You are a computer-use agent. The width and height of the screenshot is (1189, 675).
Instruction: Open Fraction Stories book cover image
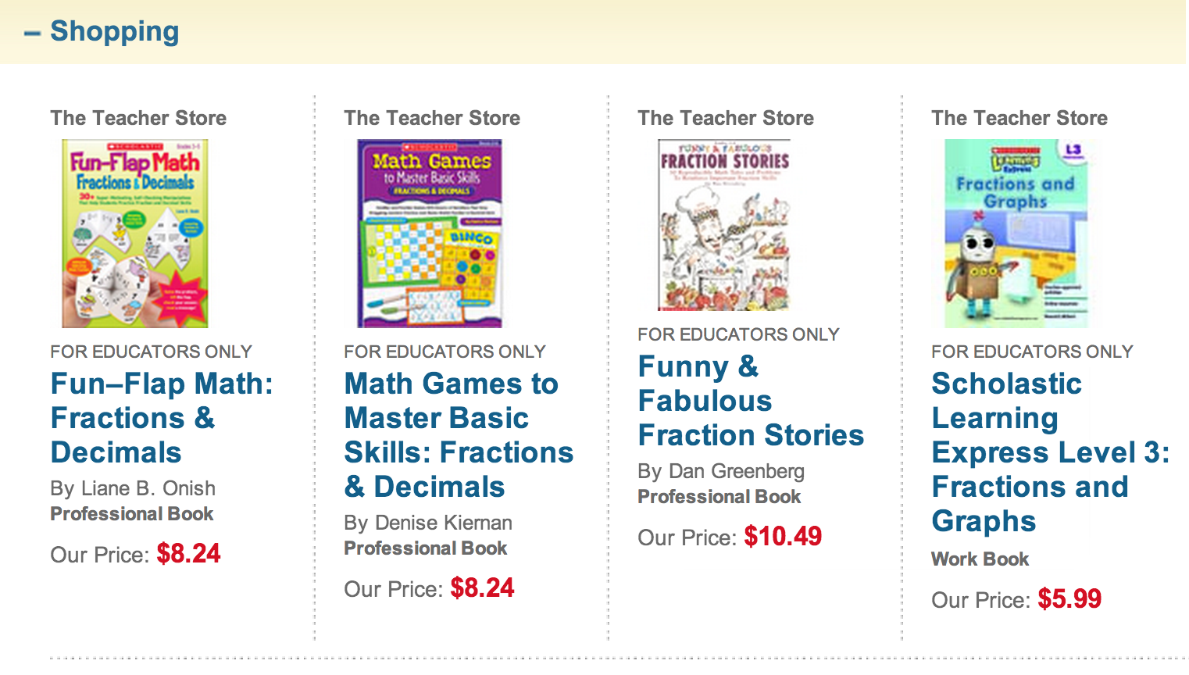pos(724,224)
